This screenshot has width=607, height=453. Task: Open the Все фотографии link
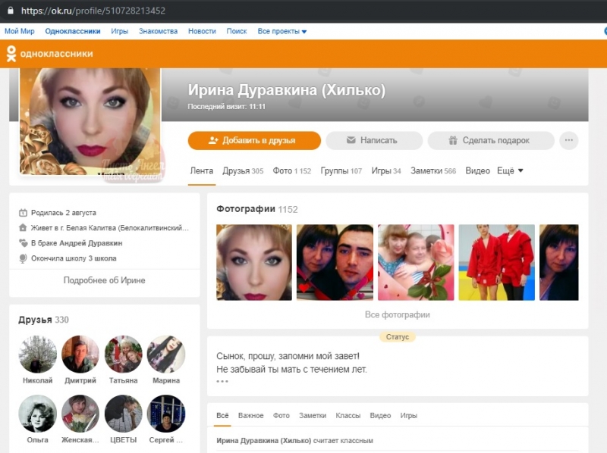pos(397,314)
